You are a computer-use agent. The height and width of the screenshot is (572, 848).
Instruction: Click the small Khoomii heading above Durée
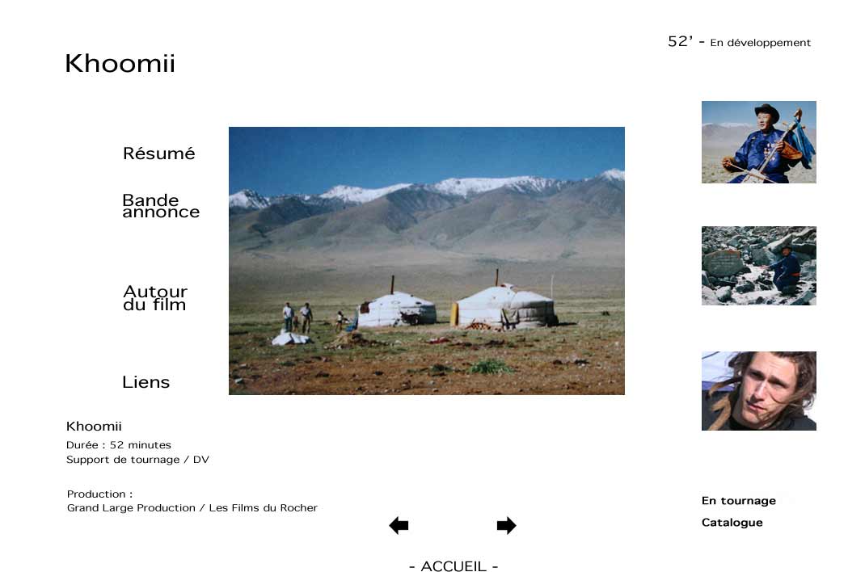[x=94, y=426]
